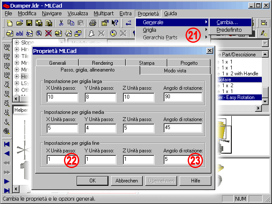Set zoom to 25 percent
The height and width of the screenshot is (204, 272).
pyautogui.click(x=7, y=103)
